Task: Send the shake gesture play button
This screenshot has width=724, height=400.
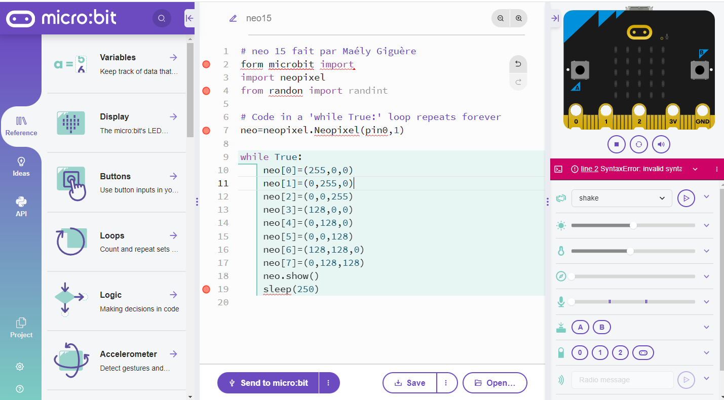Action: pos(686,198)
